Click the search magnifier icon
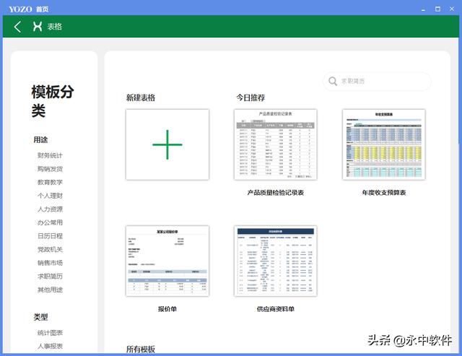462x356 pixels. click(333, 82)
